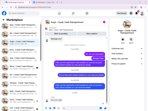Open Christian apartment conversation
Image resolution: width=148 pixels, height=111 pixels.
point(20,84)
